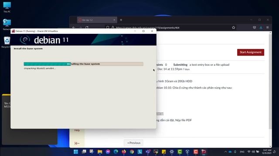The width and height of the screenshot is (279, 156).
Task: Open File Explorer from the taskbar
Action: tap(100, 152)
